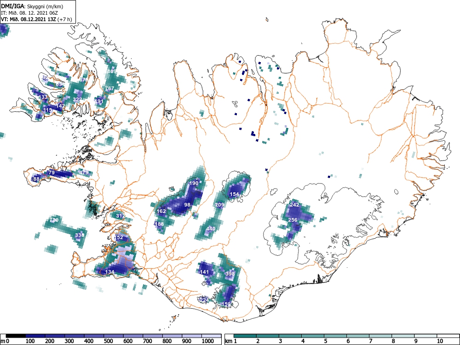Viewport: 460px width, 345px height.
Task: Click the visibility value 767 on the map
Action: [109, 88]
